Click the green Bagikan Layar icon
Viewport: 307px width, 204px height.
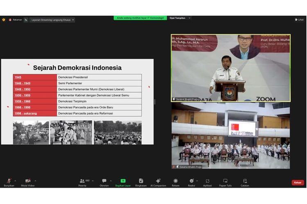click(123, 181)
